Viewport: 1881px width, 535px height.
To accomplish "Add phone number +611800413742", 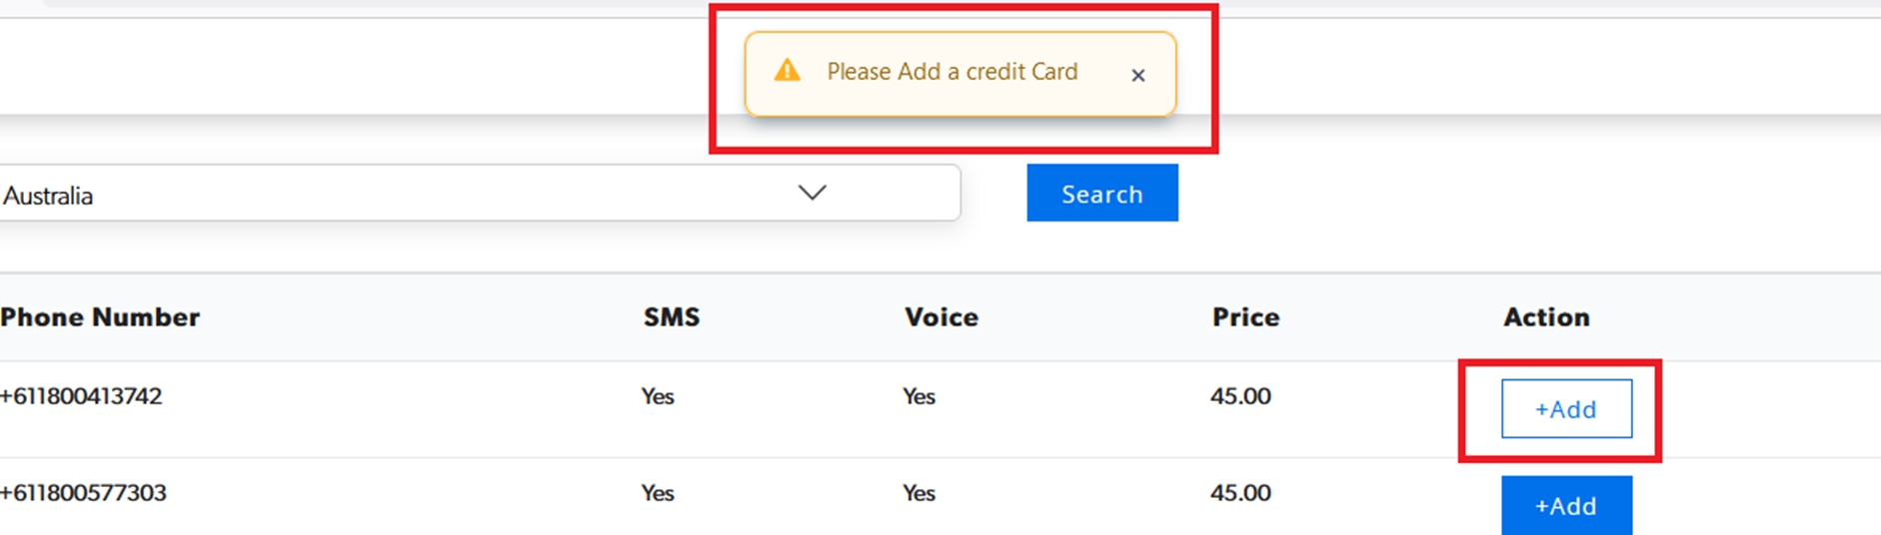I will pyautogui.click(x=1565, y=408).
